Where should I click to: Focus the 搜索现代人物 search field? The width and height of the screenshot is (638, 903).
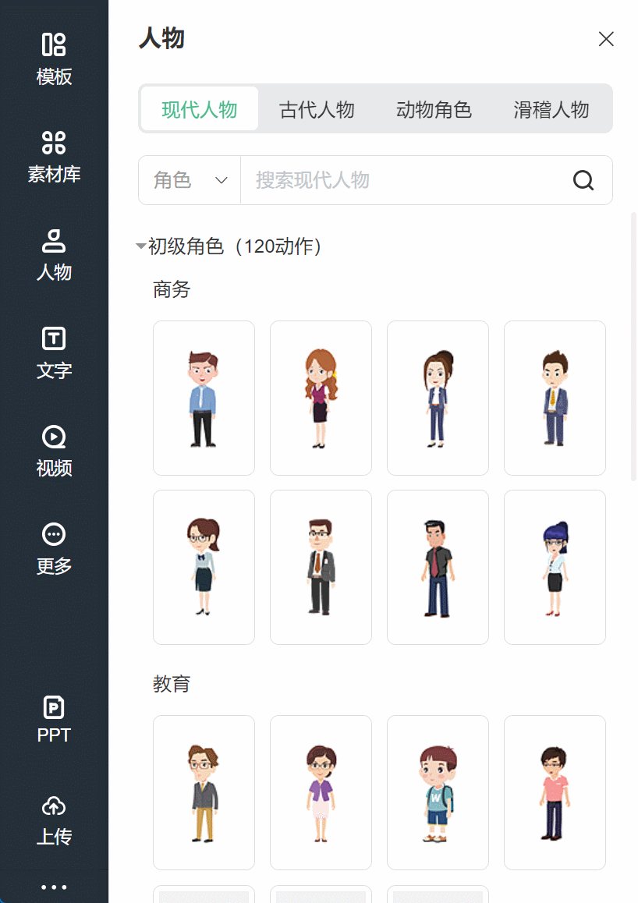coord(406,180)
